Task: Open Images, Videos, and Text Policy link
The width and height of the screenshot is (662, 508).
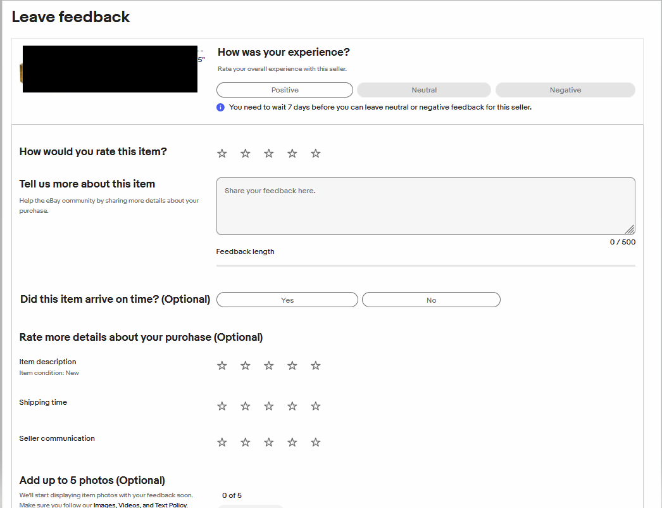Action: click(x=140, y=505)
